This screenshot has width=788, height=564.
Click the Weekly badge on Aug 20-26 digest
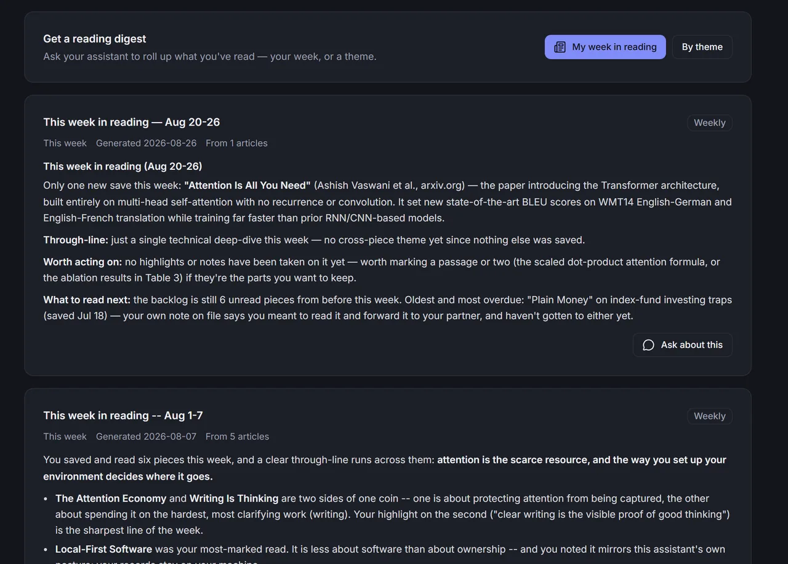709,123
